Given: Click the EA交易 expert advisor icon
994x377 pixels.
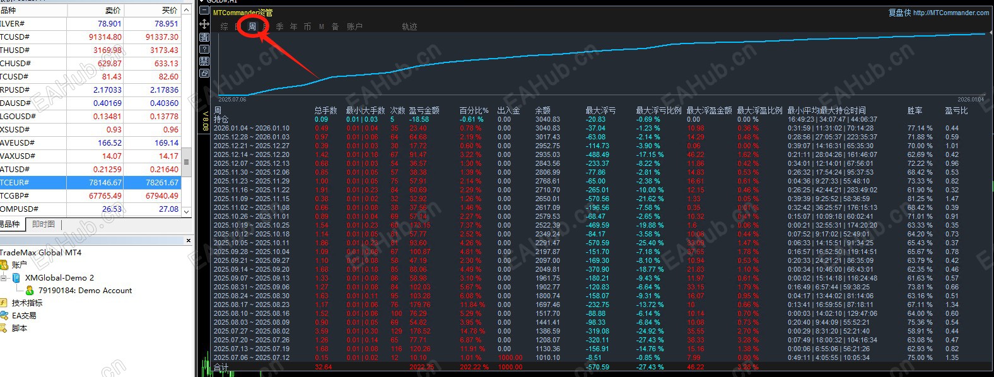Looking at the screenshot, I should coord(4,316).
